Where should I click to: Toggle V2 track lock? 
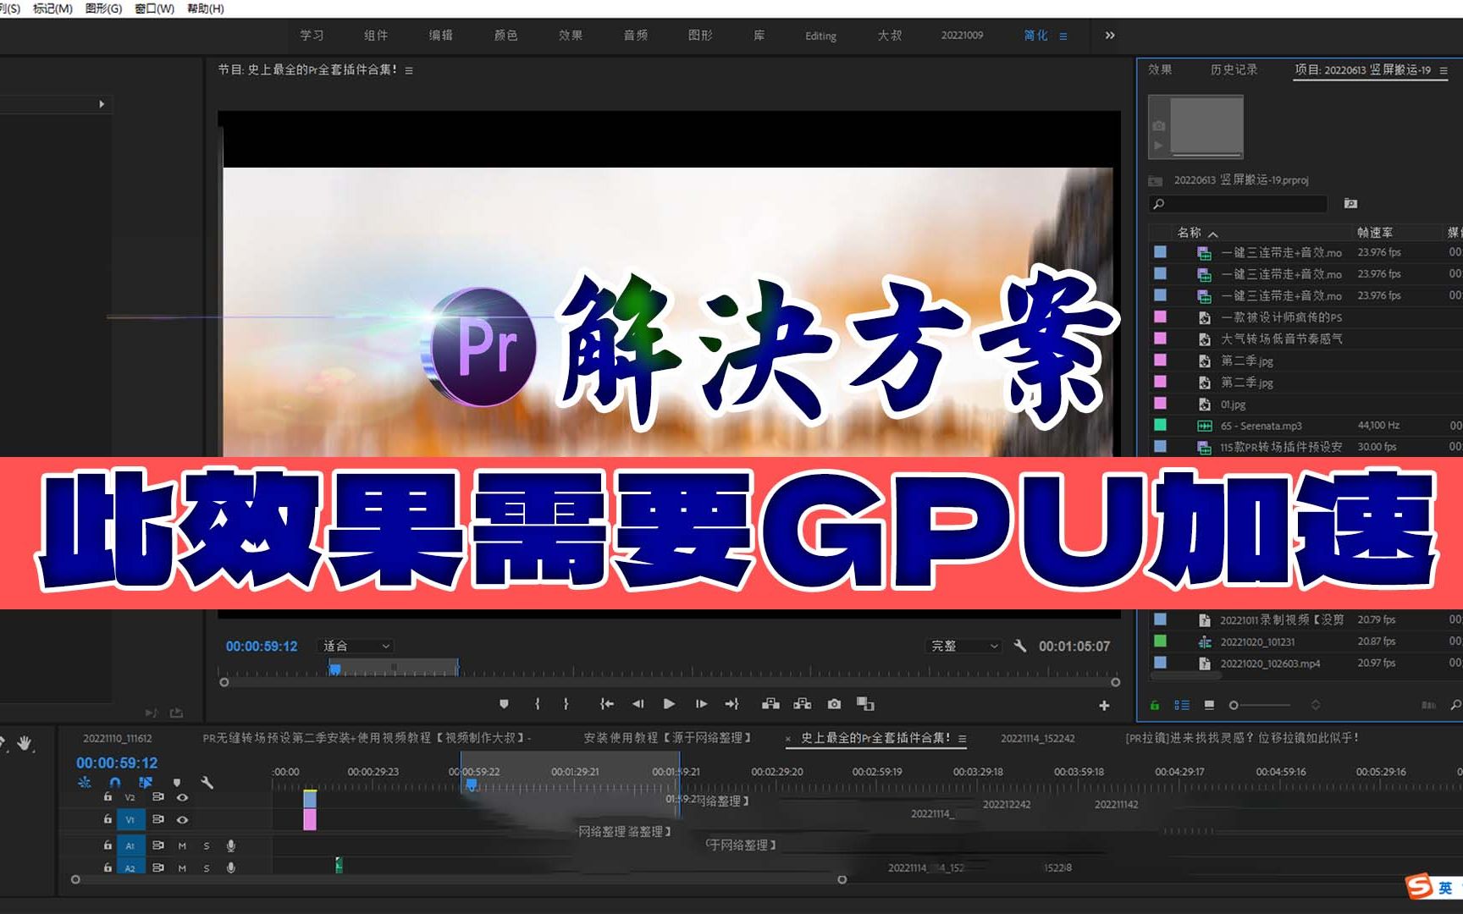point(108,797)
